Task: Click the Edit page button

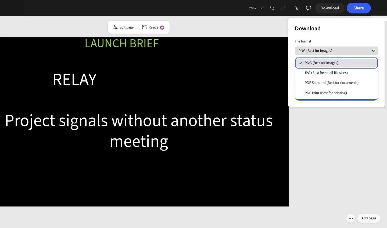Action: coord(123,27)
